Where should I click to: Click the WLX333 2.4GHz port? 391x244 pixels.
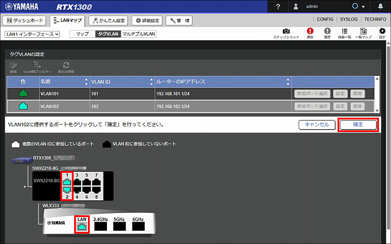pos(101,227)
